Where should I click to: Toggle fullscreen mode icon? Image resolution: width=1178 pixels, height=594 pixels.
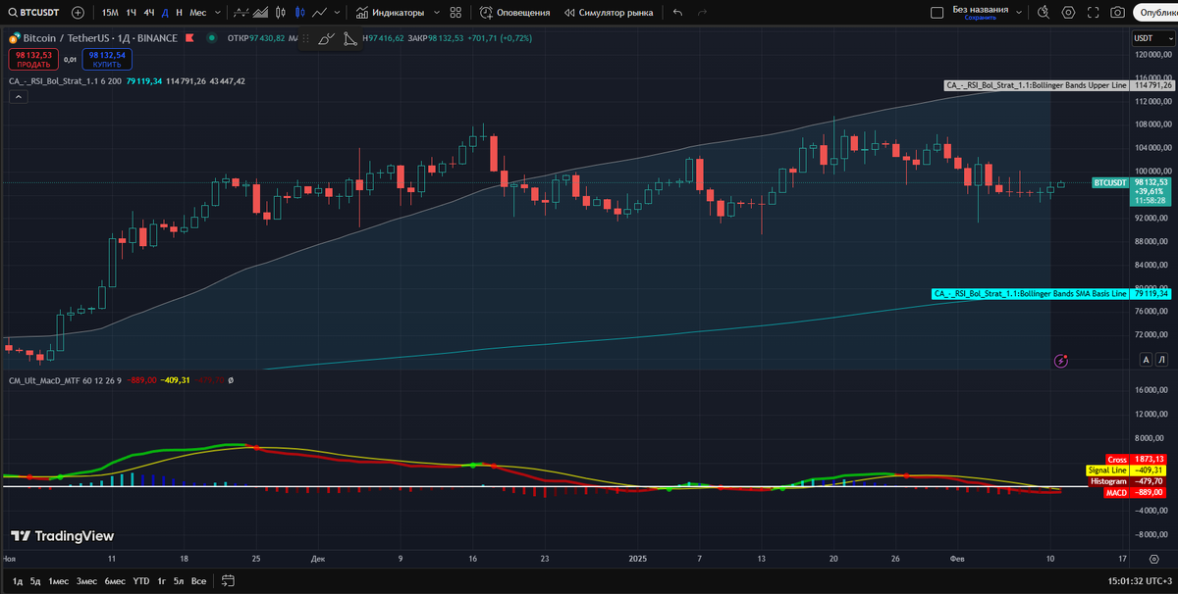click(x=1093, y=13)
